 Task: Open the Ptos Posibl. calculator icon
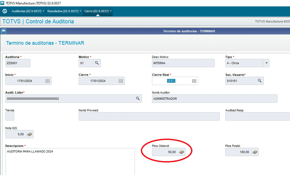coord(255,152)
